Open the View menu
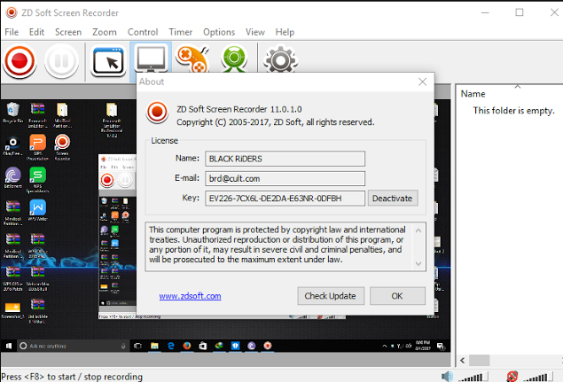Image resolution: width=563 pixels, height=382 pixels. tap(255, 32)
